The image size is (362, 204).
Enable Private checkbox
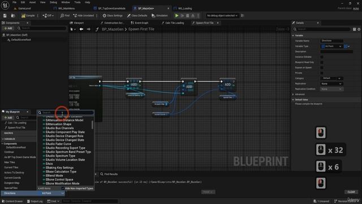coord(322,73)
